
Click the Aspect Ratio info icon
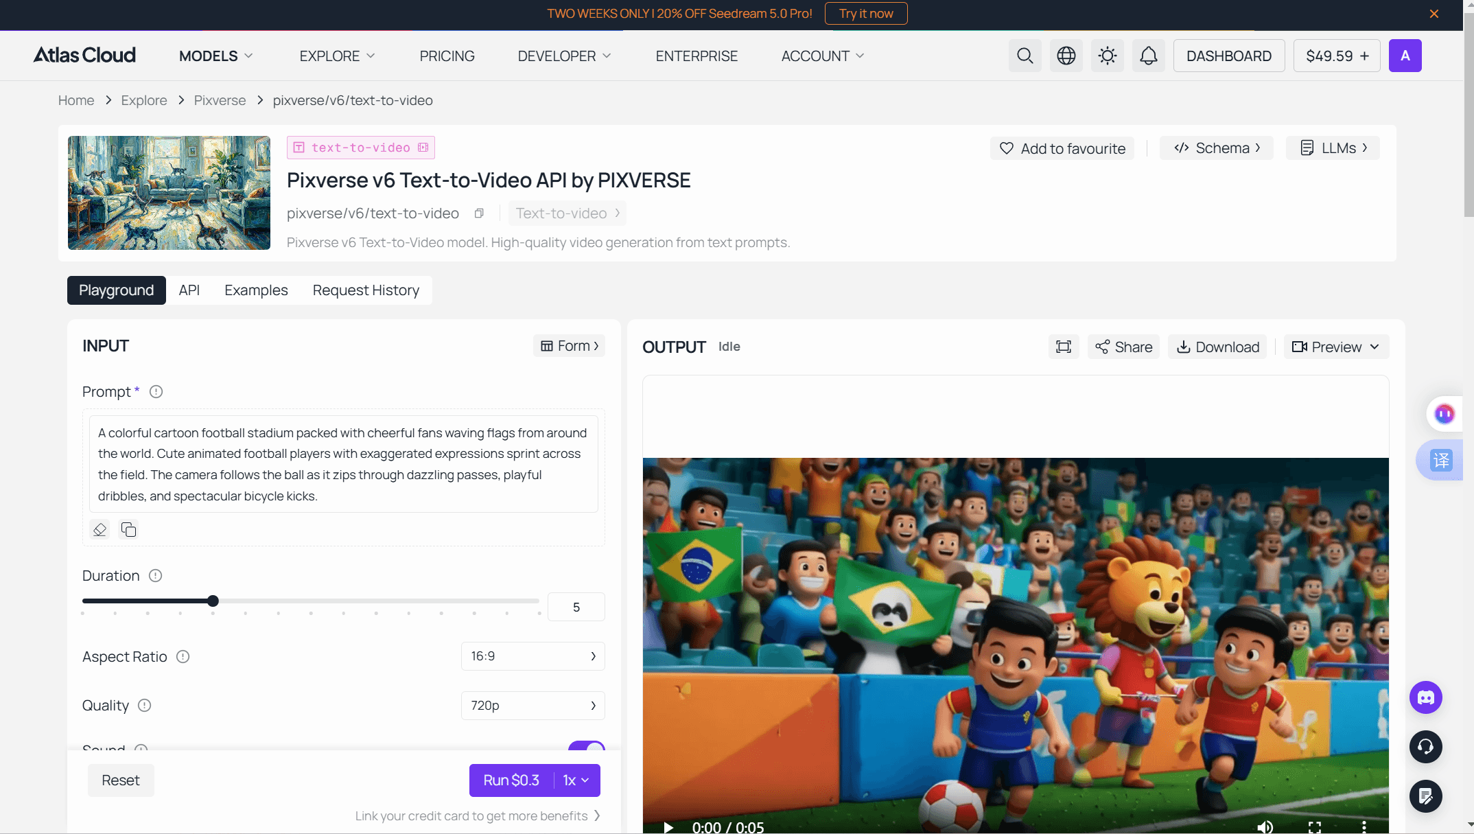[183, 657]
